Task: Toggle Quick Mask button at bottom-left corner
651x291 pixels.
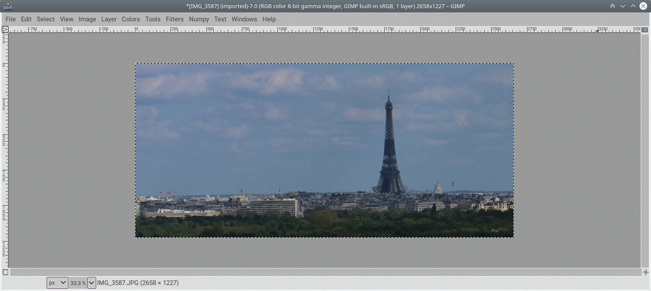Action: click(5, 272)
